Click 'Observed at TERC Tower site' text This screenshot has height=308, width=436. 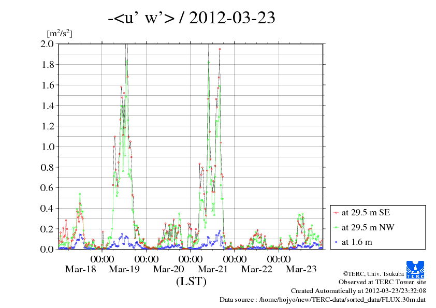click(x=382, y=282)
